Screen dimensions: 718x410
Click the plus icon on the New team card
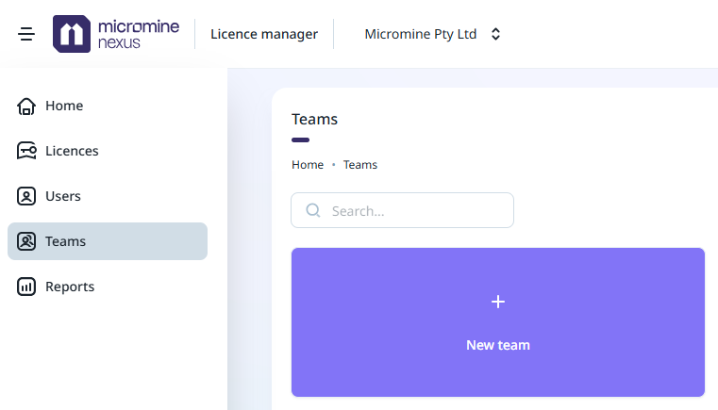(498, 302)
